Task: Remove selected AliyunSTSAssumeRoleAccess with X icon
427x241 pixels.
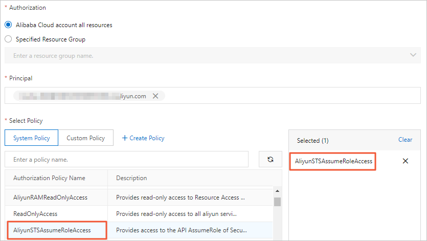Action: tap(406, 161)
